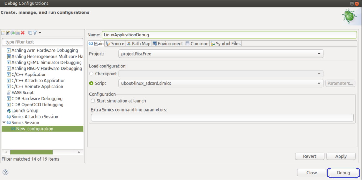Enable Start simulation at launch
Screen dimensions: 362x180
pyautogui.click(x=93, y=101)
